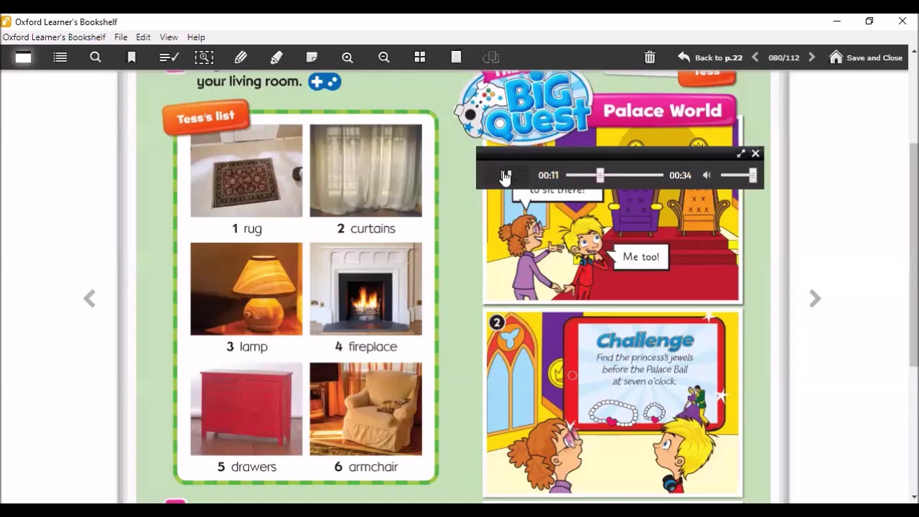Click the Tess's list label
This screenshot has width=919, height=517.
[206, 118]
